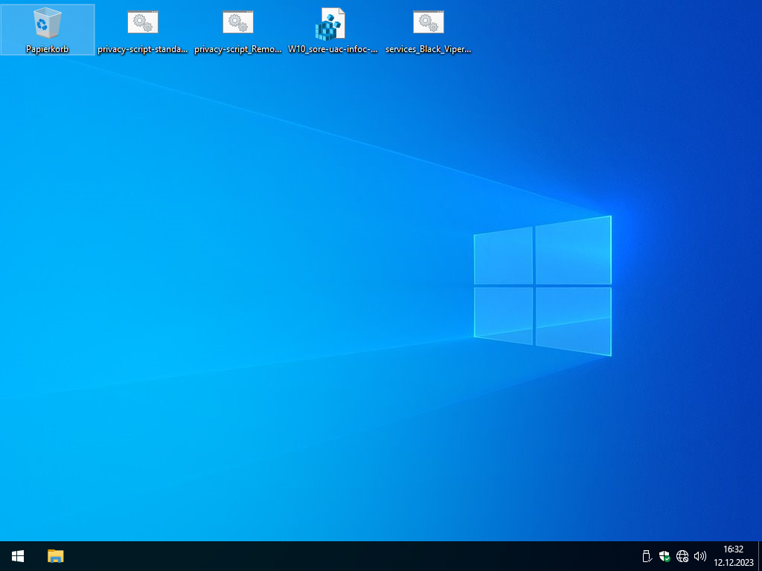Click the Show desktop strip at taskbar edge
The height and width of the screenshot is (571, 762).
[x=760, y=556]
